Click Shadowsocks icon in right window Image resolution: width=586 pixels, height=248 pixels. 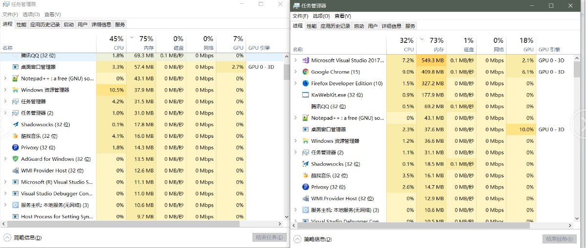click(306, 164)
